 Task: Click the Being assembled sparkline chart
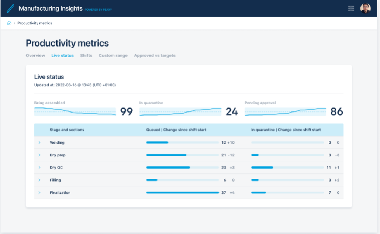pyautogui.click(x=75, y=111)
